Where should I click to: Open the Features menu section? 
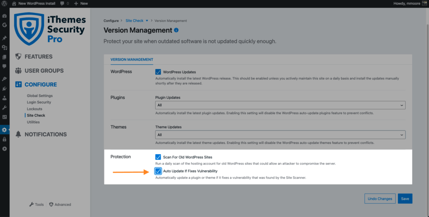(x=38, y=56)
